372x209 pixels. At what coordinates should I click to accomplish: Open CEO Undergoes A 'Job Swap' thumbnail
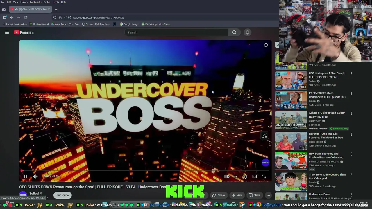tap(291, 80)
